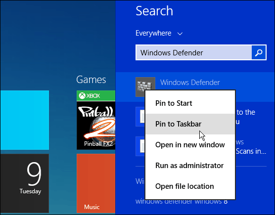The width and height of the screenshot is (275, 215).
Task: Click the Windows Defender search result title
Action: pyautogui.click(x=190, y=83)
